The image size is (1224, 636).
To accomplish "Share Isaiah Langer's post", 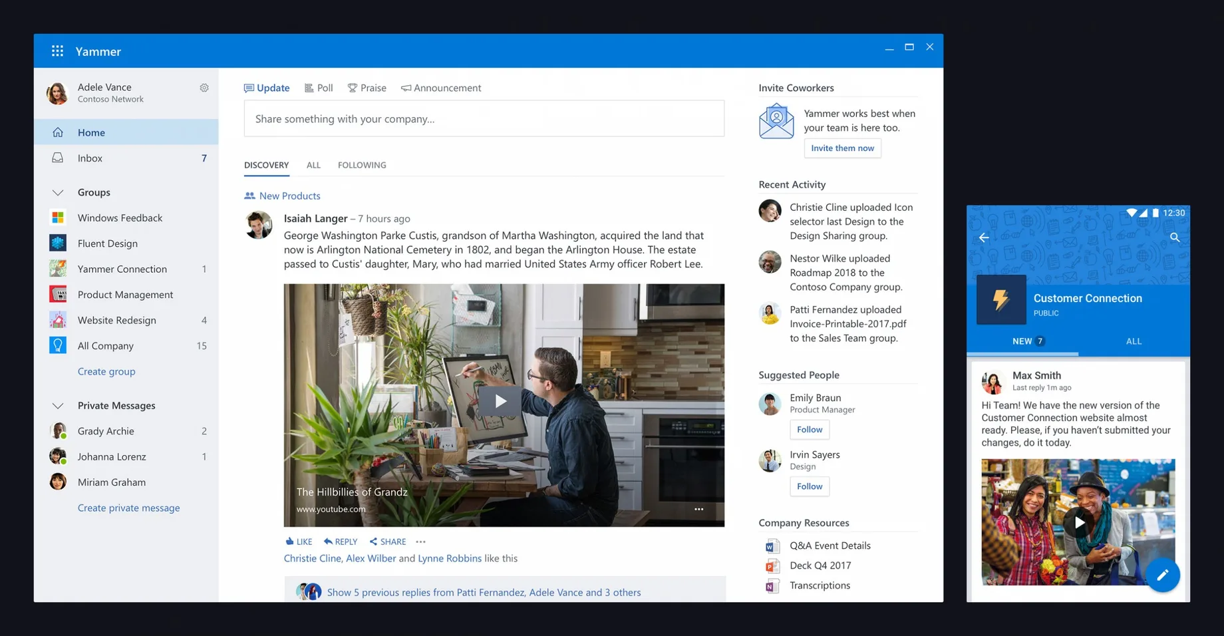I will 388,542.
